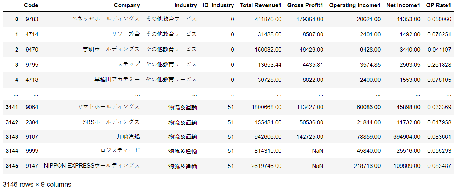Select the Operating Income1 column header
This screenshot has width=457, height=191.
click(355, 5)
